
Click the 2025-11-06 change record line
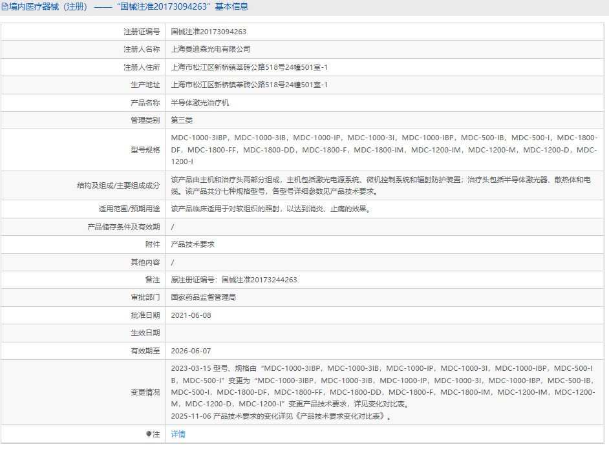click(281, 416)
